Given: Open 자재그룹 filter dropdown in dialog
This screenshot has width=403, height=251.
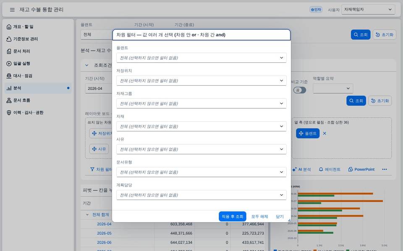Looking at the screenshot, I should [201, 103].
